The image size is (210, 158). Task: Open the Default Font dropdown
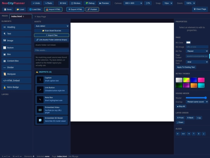tap(197, 62)
